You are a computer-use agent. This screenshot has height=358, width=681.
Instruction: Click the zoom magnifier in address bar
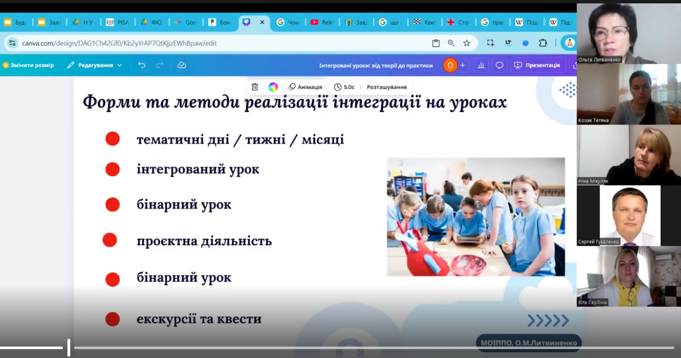point(451,43)
